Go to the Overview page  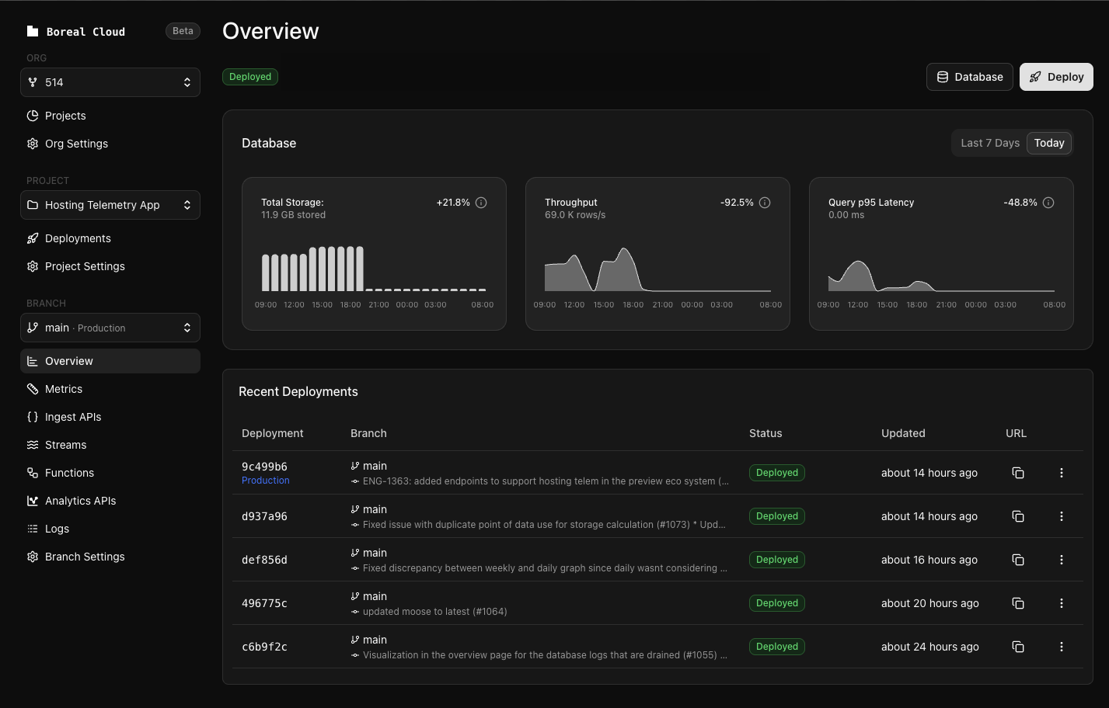coord(69,361)
